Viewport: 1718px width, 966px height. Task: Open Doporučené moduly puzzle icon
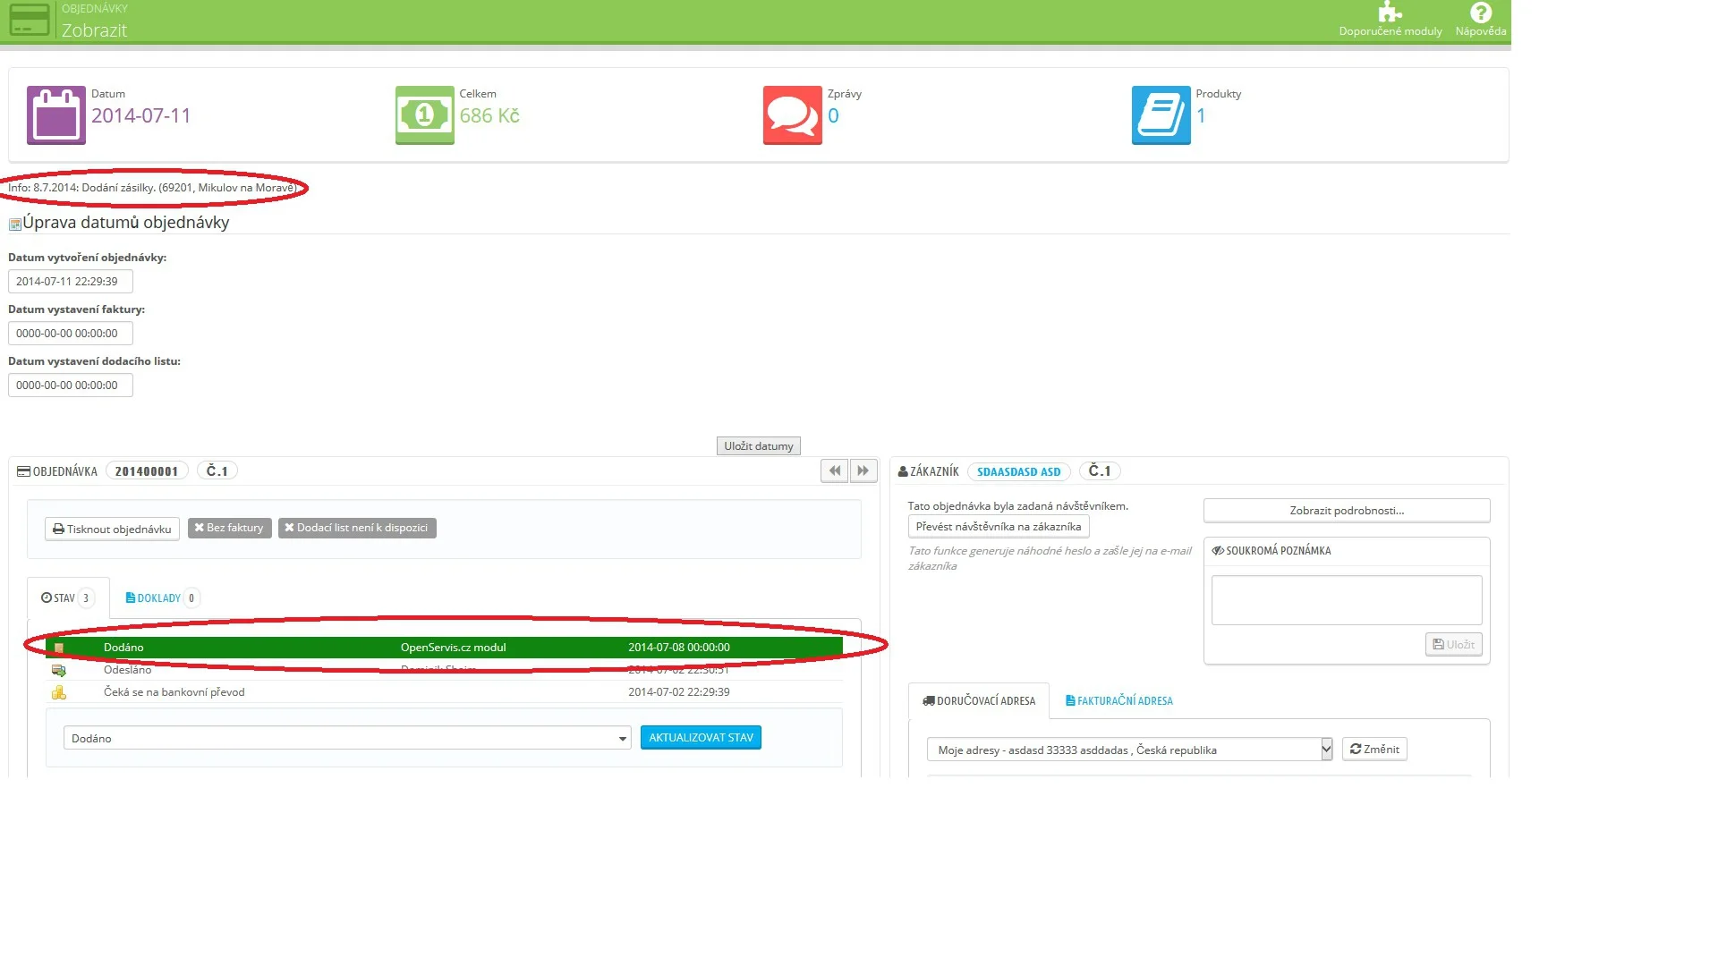(1390, 13)
